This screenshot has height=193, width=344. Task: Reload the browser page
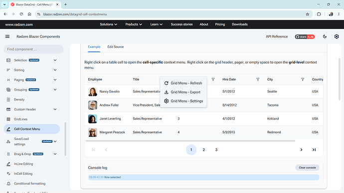pos(21,14)
